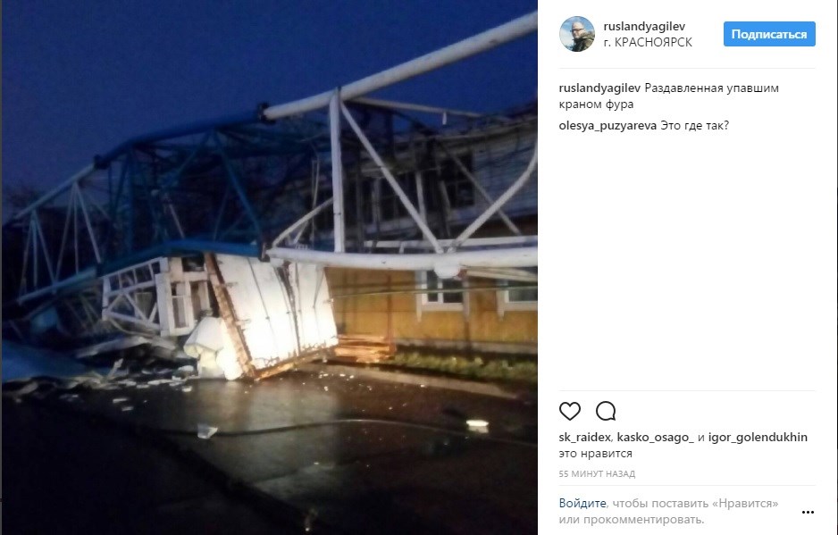
Task: Open kasko_osago_ profile from likes
Action: 655,437
